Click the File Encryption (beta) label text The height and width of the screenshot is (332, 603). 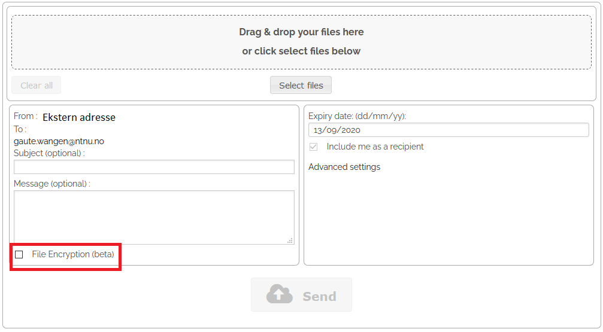[73, 254]
